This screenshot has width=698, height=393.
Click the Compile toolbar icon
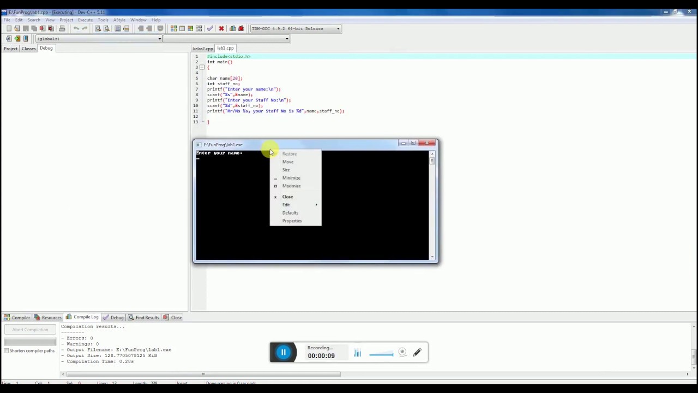pyautogui.click(x=173, y=28)
